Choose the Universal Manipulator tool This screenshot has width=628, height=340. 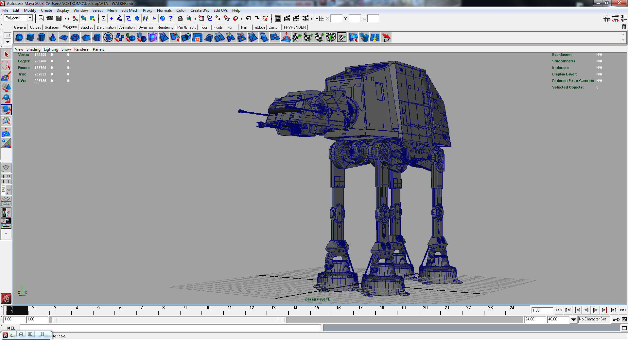point(6,121)
